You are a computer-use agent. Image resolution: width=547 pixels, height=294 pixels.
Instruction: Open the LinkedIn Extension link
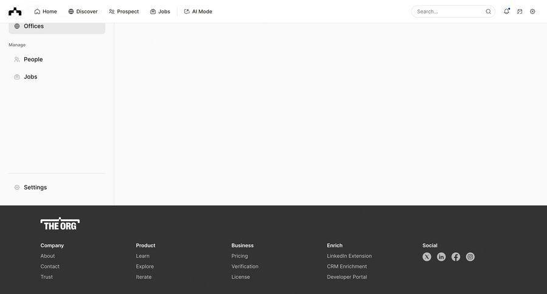pos(349,256)
